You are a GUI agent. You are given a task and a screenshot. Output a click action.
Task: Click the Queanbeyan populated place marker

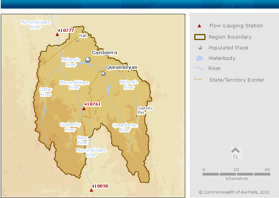pyautogui.click(x=103, y=73)
